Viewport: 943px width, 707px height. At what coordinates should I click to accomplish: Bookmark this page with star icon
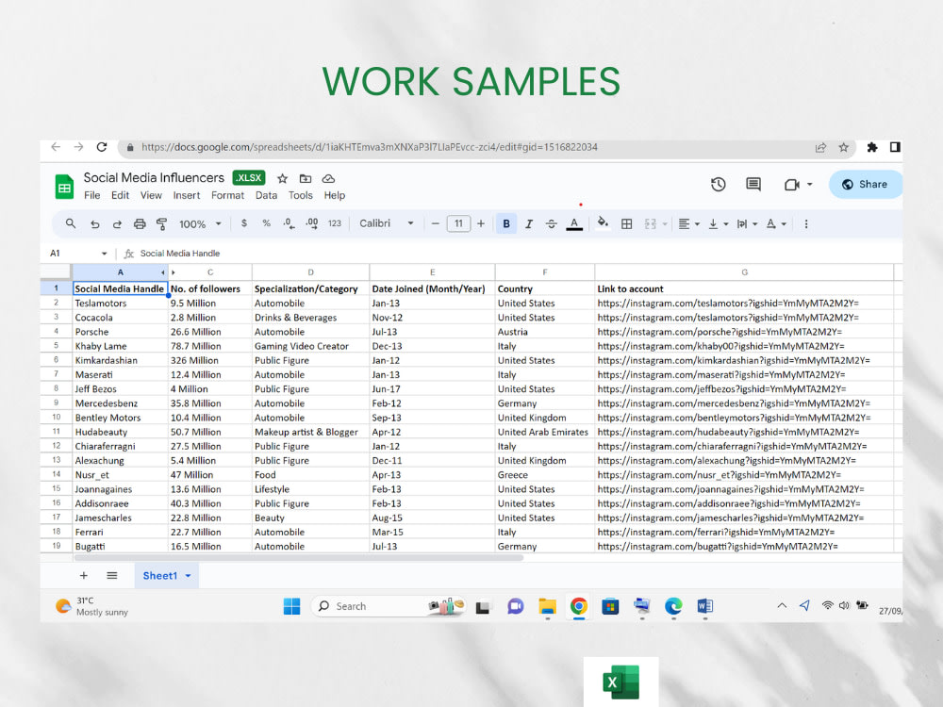(x=843, y=147)
